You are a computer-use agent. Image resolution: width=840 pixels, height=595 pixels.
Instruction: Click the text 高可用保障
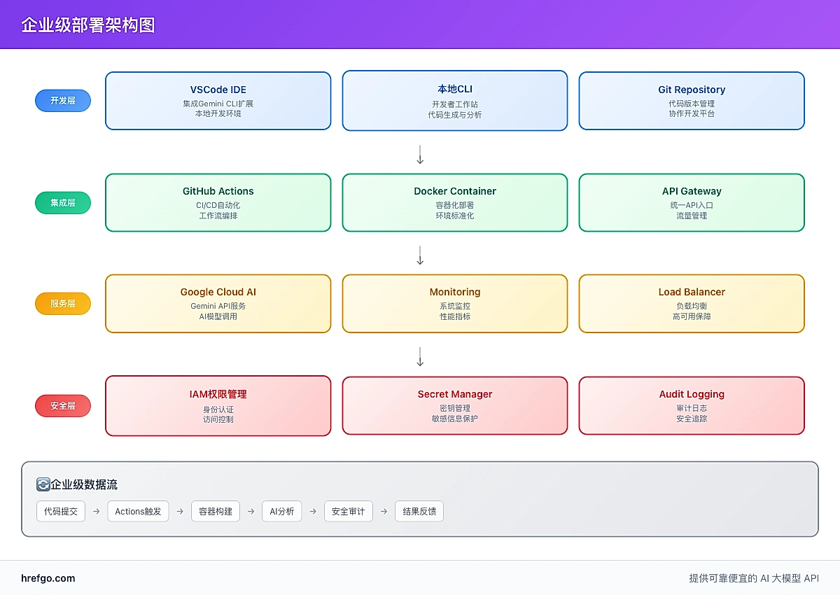tap(692, 316)
